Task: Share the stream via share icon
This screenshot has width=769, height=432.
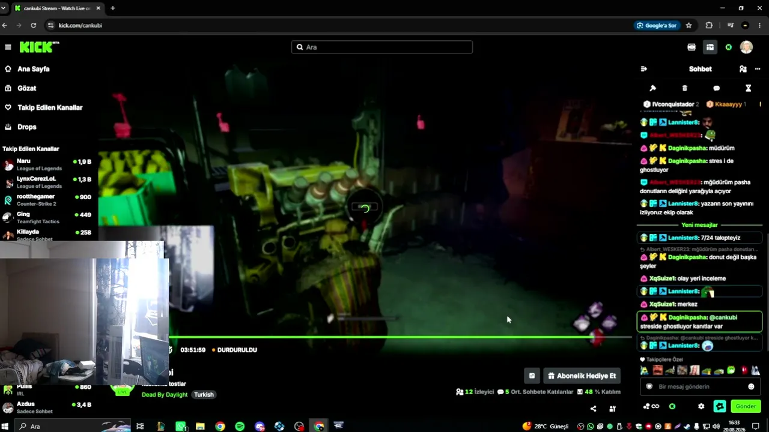Action: click(593, 409)
